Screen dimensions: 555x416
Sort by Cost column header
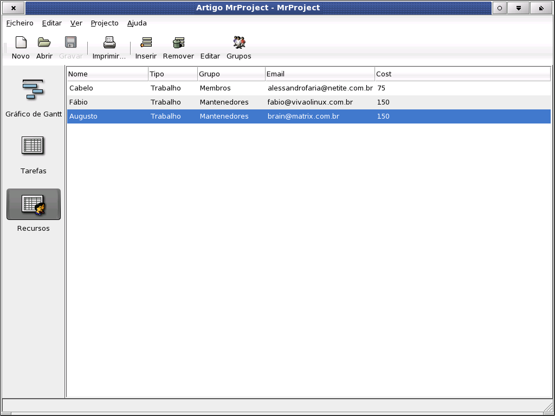(463, 74)
